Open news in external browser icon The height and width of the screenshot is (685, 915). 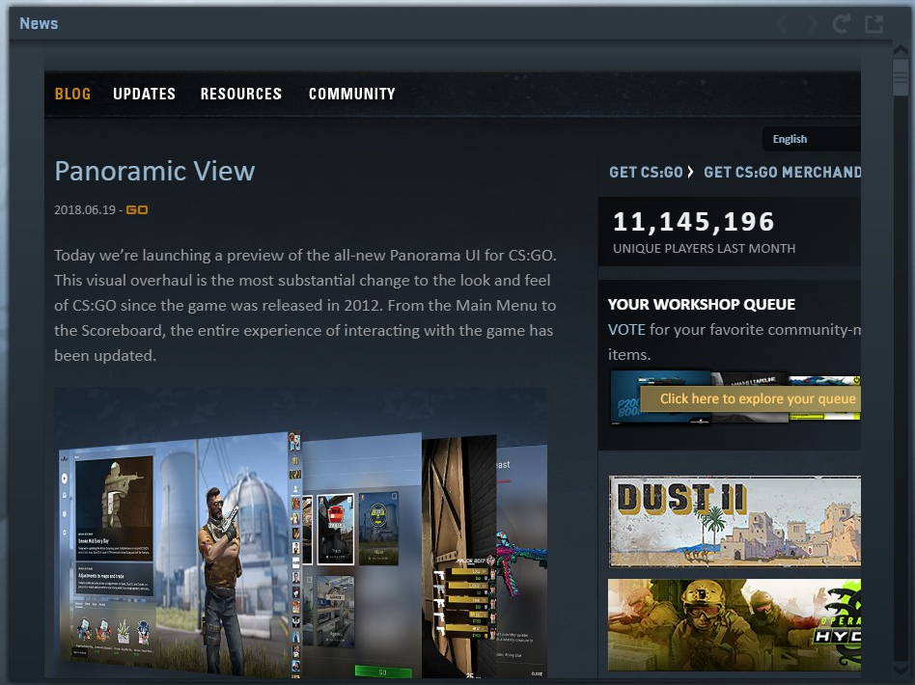[874, 23]
